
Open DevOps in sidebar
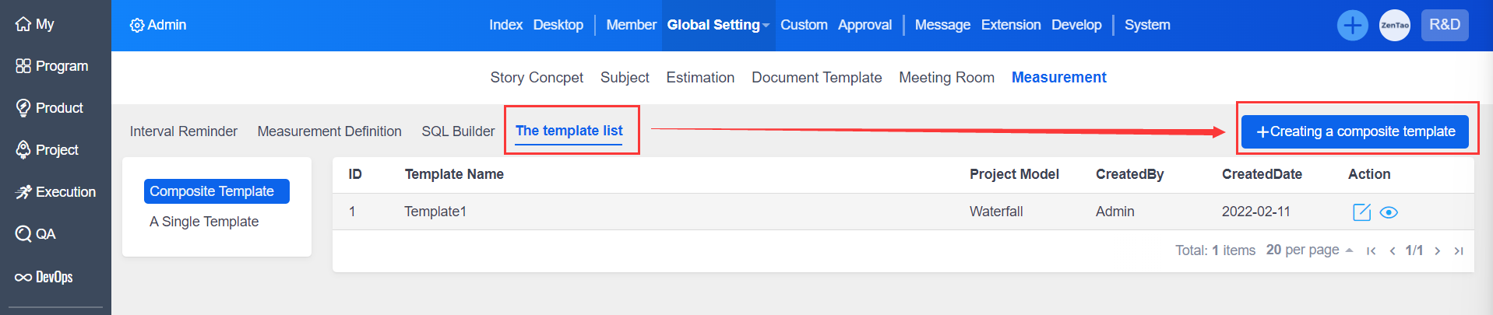pos(44,277)
